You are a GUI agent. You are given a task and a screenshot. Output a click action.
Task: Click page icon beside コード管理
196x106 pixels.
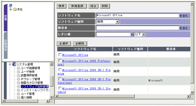[x=19, y=94]
